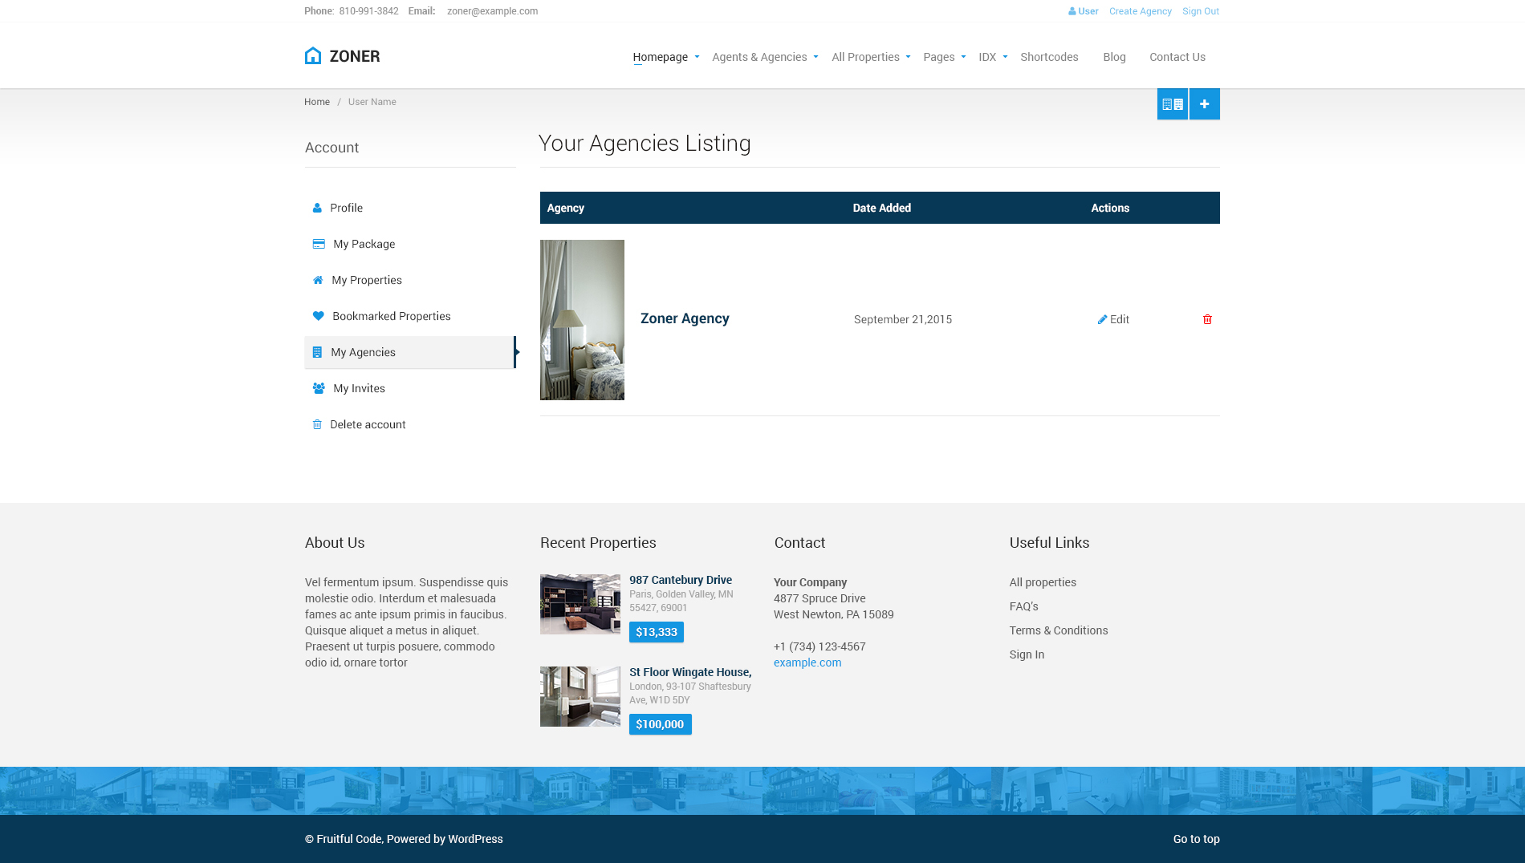1525x863 pixels.
Task: Click the Date Added column header
Action: [882, 208]
